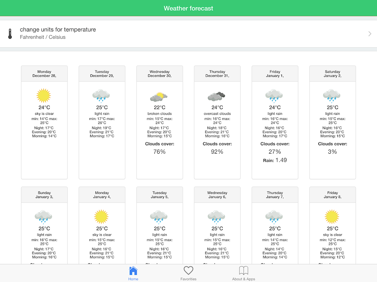Click rain cloud icon on Tuesday January 5
Image resolution: width=377 pixels, height=282 pixels.
click(159, 217)
